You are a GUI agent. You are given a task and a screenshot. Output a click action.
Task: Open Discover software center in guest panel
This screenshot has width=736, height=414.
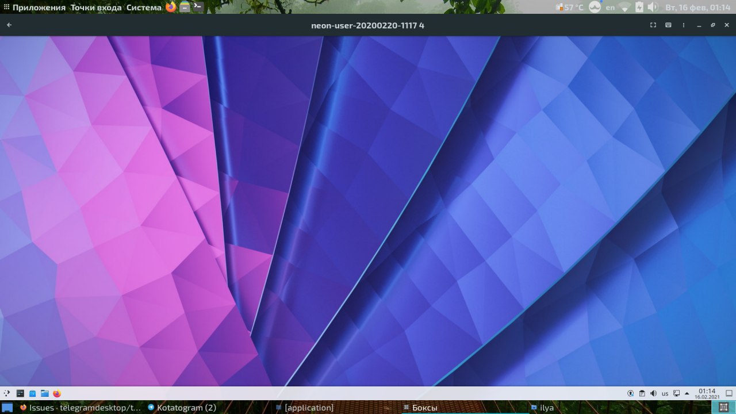(x=32, y=393)
